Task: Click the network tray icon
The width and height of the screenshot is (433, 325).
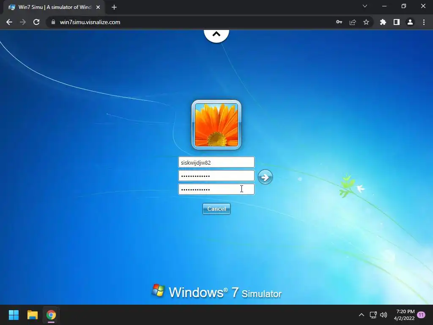Action: click(373, 315)
